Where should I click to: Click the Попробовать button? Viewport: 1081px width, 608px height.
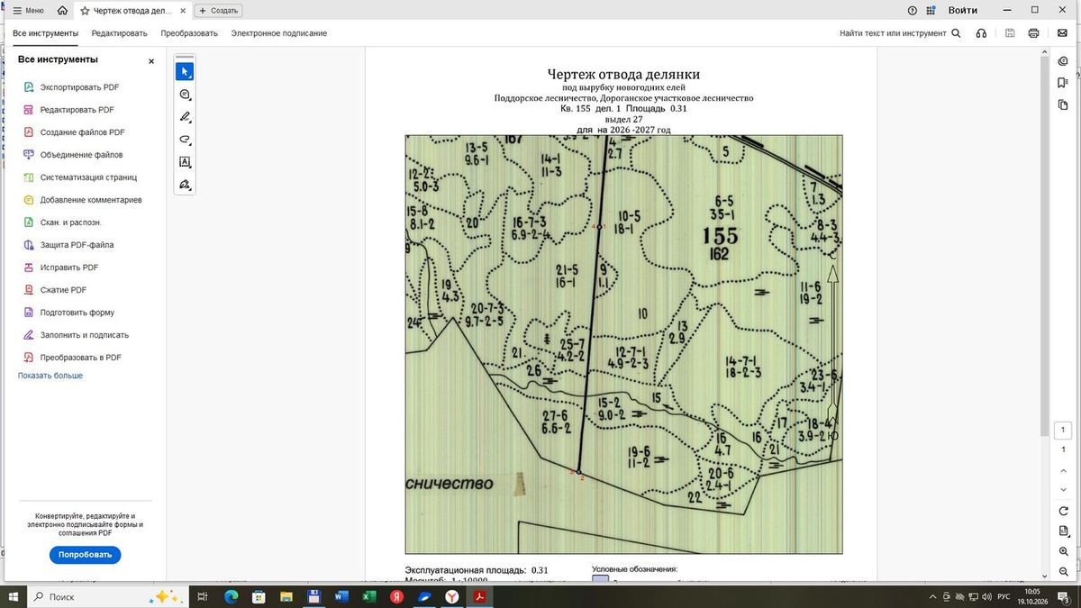click(85, 555)
